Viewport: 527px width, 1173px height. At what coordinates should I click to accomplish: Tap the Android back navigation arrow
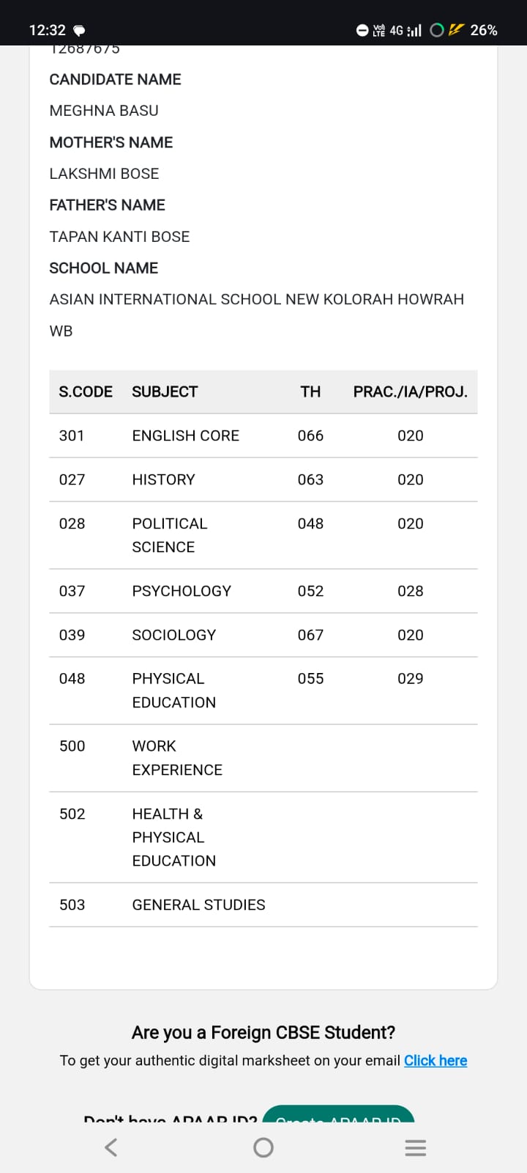111,1147
